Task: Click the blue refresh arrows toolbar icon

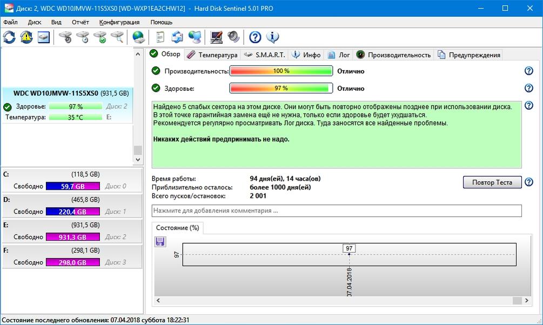Action: (9, 37)
